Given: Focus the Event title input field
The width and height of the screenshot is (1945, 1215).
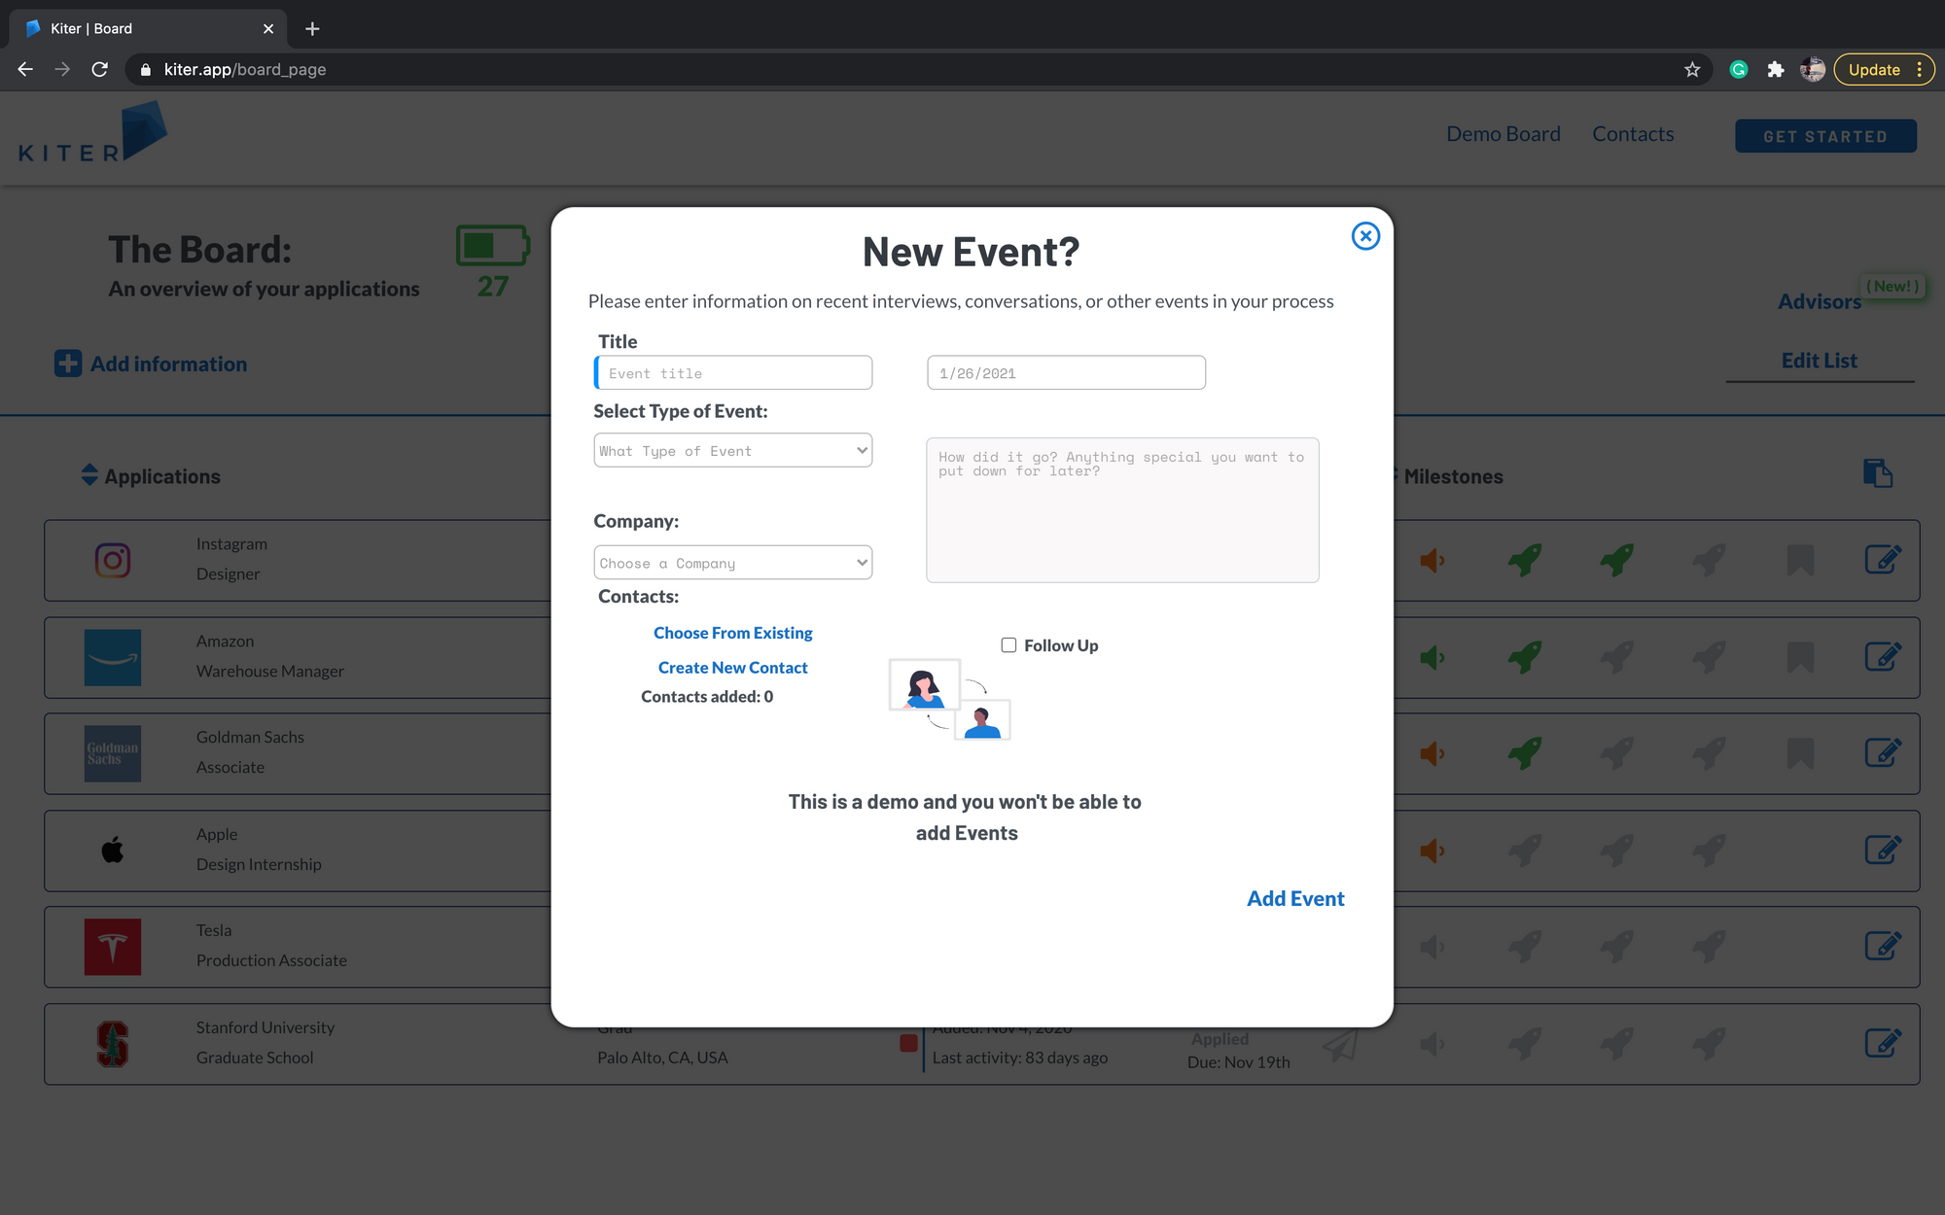Looking at the screenshot, I should click(x=734, y=373).
